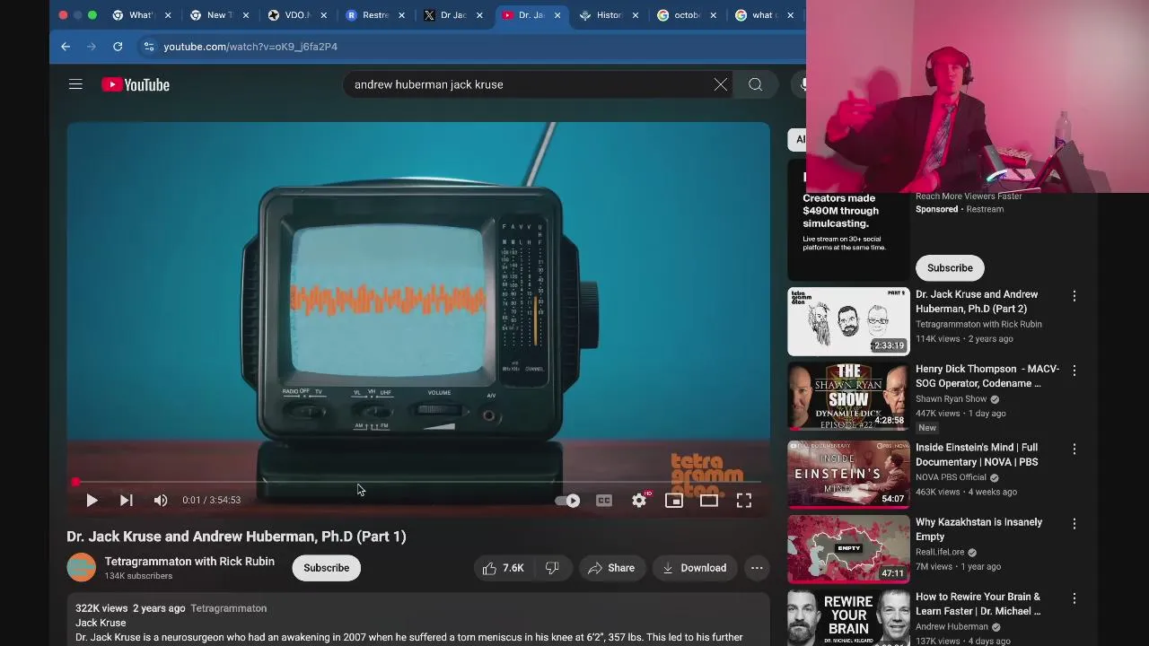Close the VDO.N tab

pyautogui.click(x=323, y=15)
